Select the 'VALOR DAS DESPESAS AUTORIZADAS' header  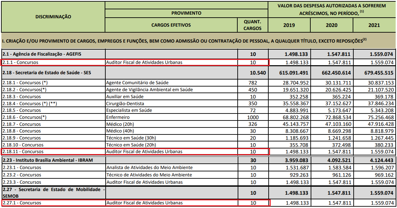[332, 9]
